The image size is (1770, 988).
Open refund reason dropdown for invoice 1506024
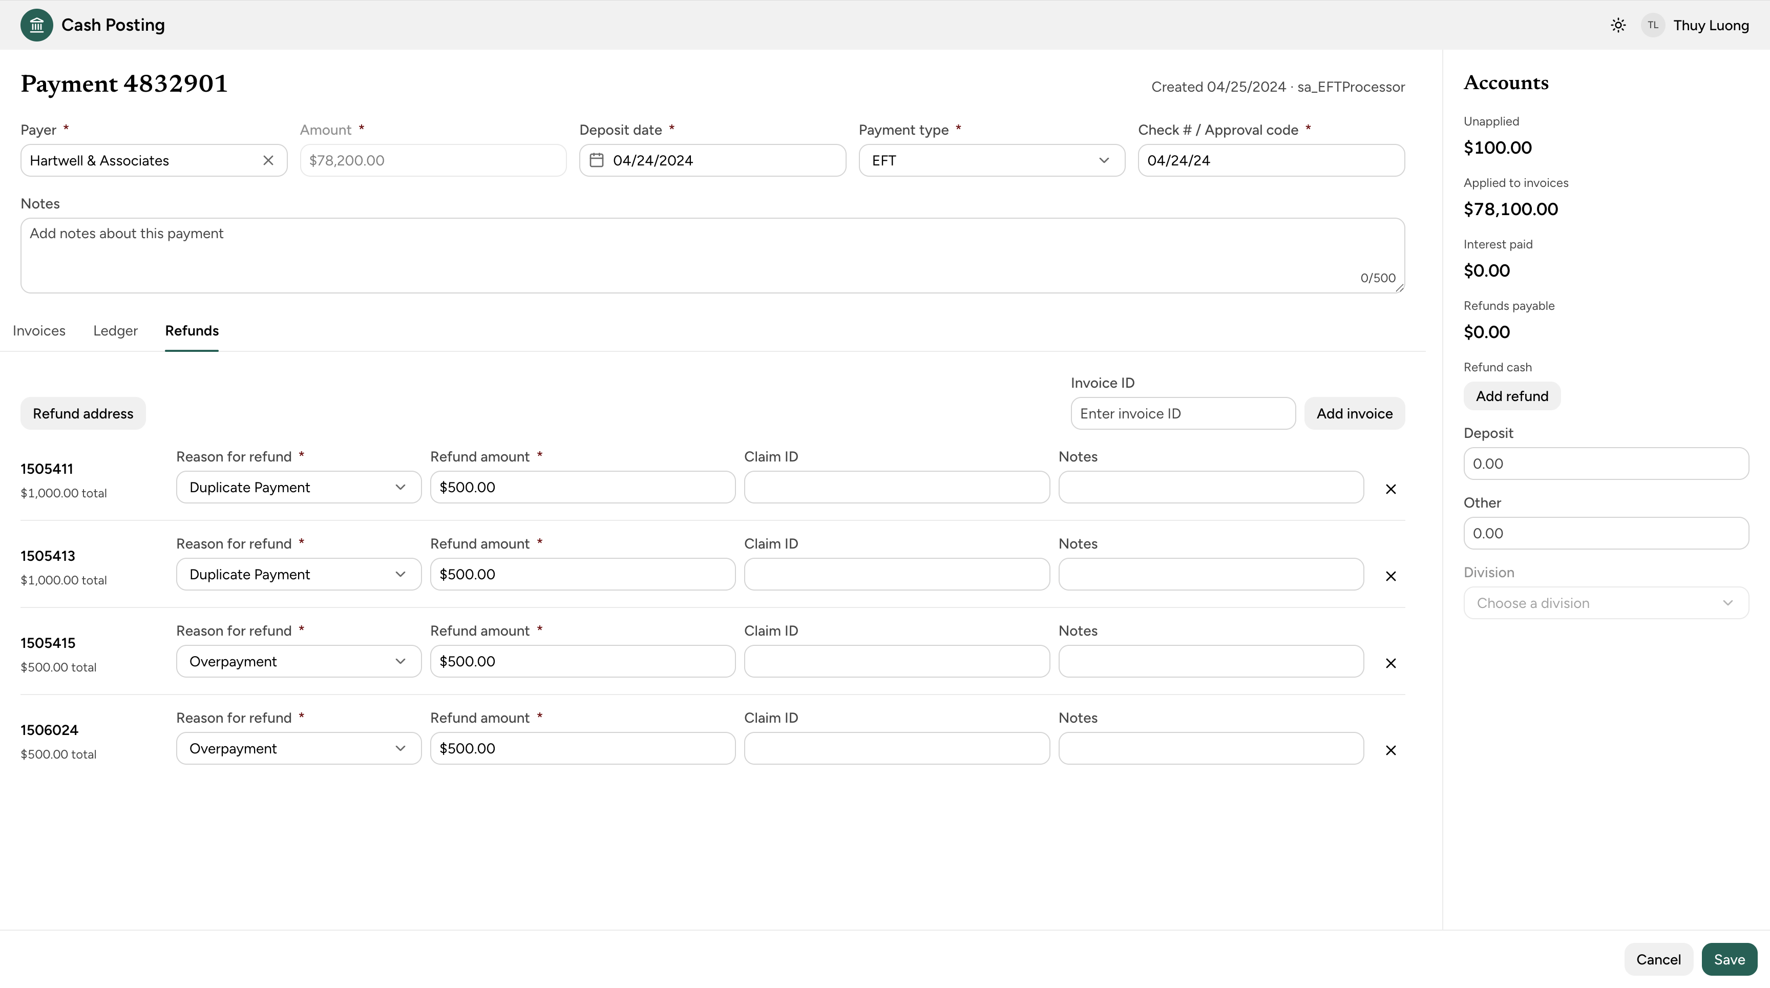click(298, 748)
